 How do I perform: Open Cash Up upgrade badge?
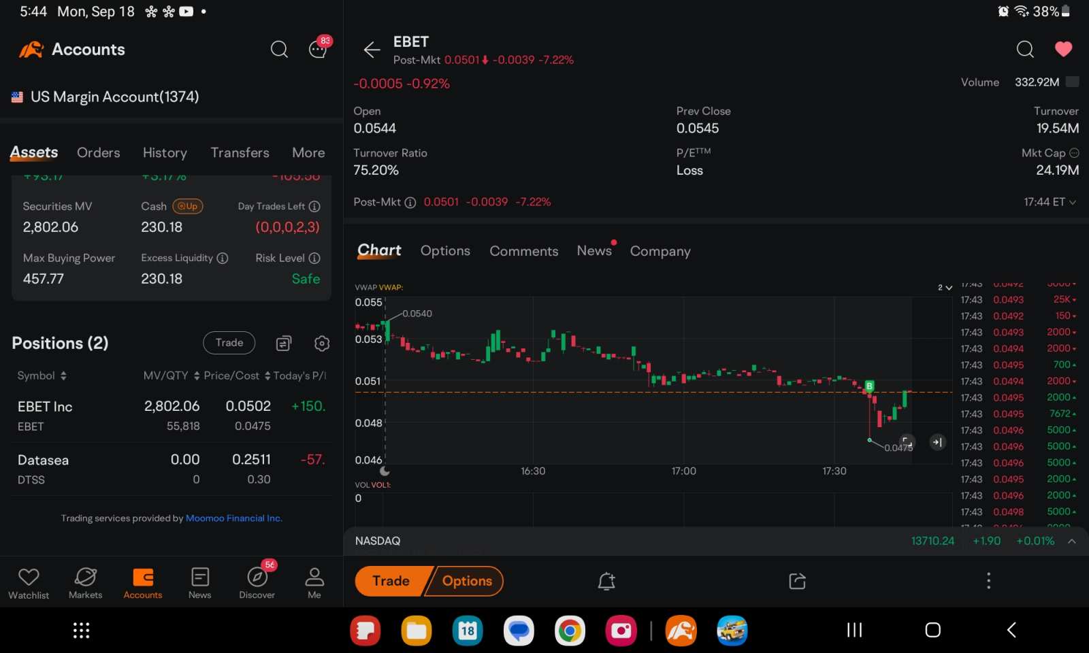(188, 206)
